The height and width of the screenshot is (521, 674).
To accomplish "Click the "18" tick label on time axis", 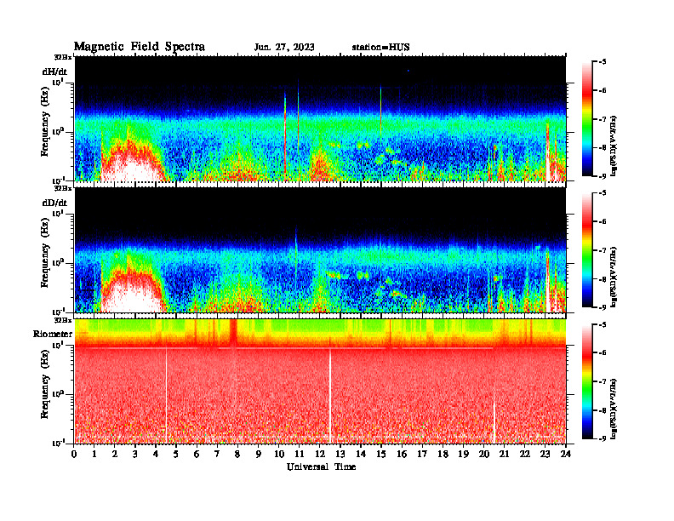I will (443, 454).
